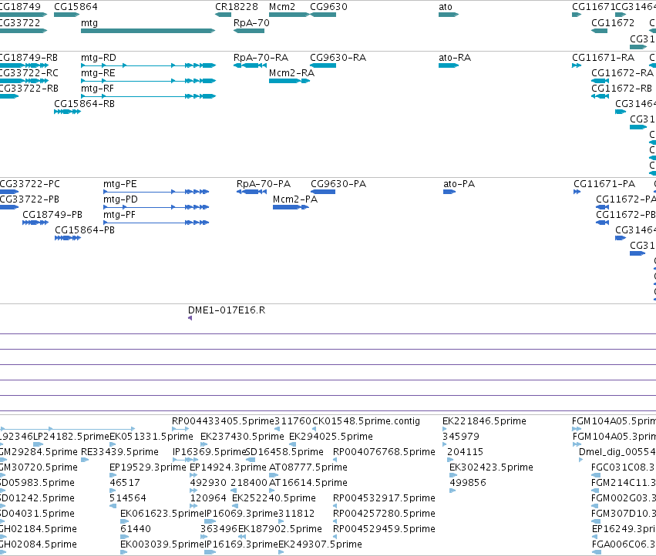Screen dimensions: 656x556
Task: Select protein mtg-PF label
Action: (x=119, y=215)
